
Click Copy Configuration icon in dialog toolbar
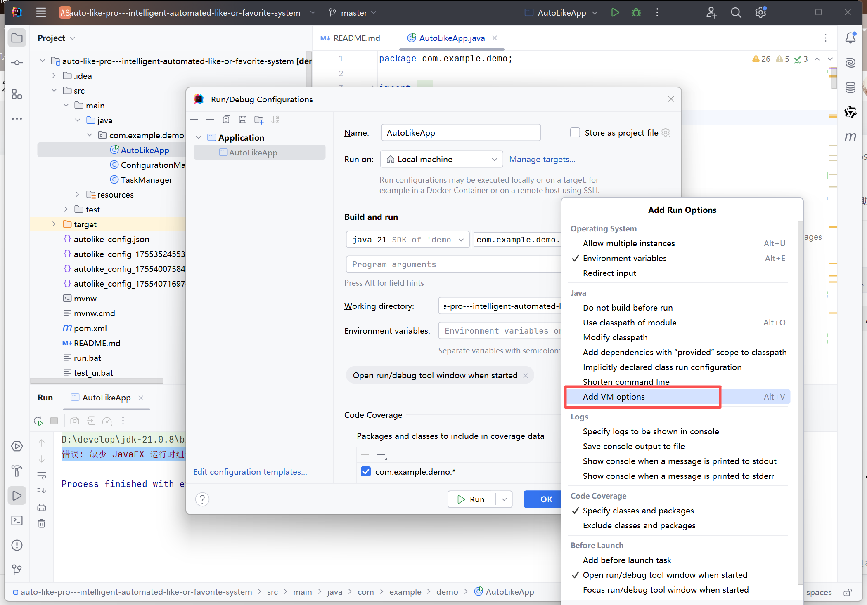point(226,120)
